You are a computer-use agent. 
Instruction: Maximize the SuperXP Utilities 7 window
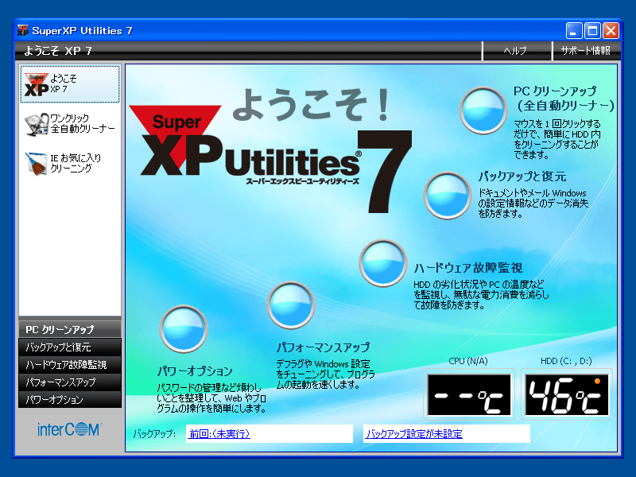(592, 31)
